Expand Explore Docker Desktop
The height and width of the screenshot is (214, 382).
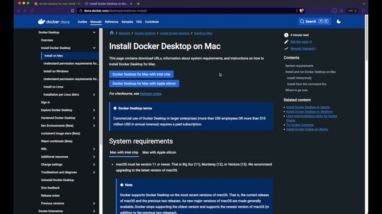(x=94, y=110)
